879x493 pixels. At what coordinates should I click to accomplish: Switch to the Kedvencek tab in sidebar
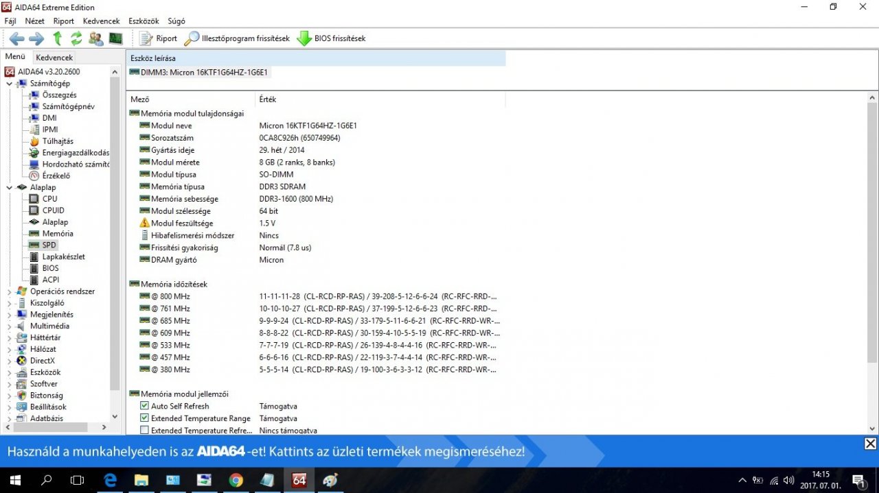pyautogui.click(x=54, y=58)
